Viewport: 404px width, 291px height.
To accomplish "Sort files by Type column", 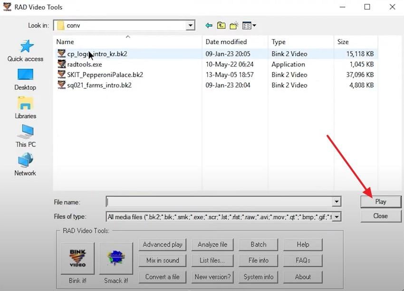I will (x=301, y=42).
